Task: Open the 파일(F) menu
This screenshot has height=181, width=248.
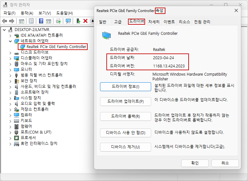Action: [10, 13]
